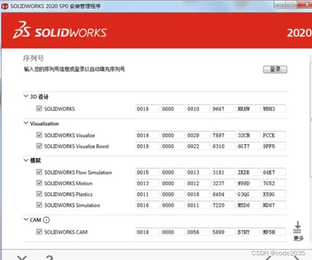Click Plastics serial field 6404
312x260 pixels.
coord(223,194)
